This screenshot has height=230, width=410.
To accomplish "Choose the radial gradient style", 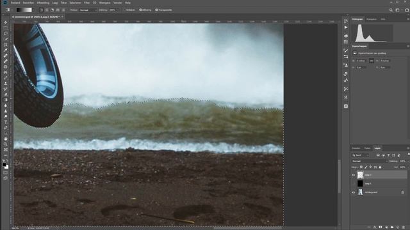I will tap(47, 10).
